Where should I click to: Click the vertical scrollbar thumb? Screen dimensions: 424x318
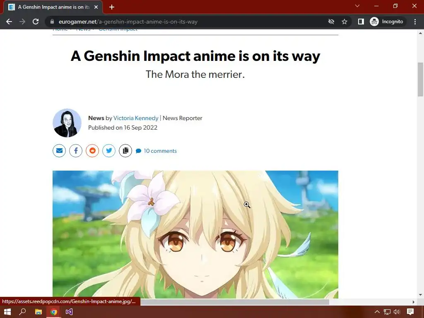(x=420, y=79)
